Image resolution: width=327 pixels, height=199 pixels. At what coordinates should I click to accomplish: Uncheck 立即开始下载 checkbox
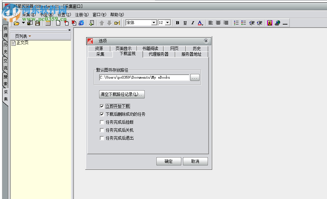point(102,106)
